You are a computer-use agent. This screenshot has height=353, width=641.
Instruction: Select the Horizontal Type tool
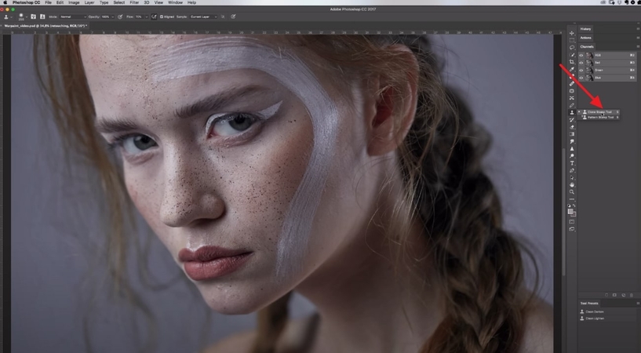click(572, 163)
